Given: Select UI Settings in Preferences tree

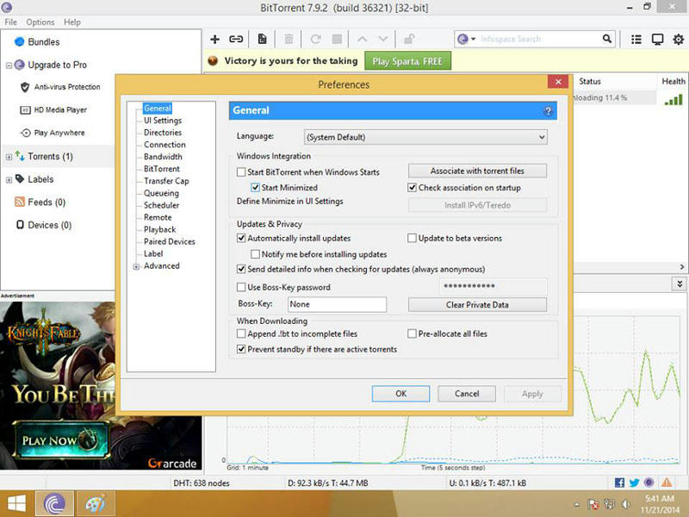Looking at the screenshot, I should coord(163,120).
